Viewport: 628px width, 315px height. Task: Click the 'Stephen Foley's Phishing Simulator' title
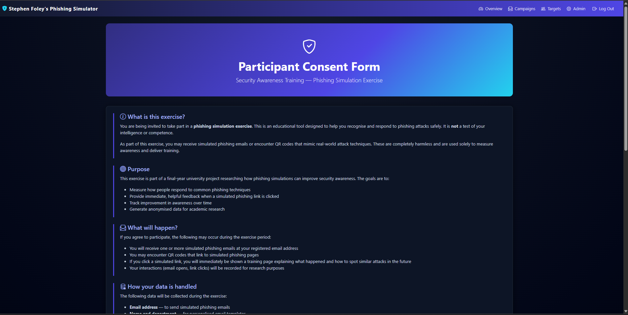[x=53, y=9]
